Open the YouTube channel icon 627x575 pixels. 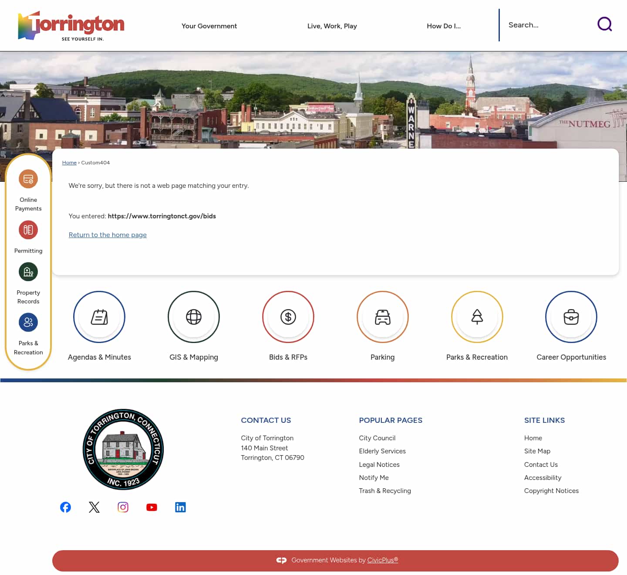click(x=152, y=507)
